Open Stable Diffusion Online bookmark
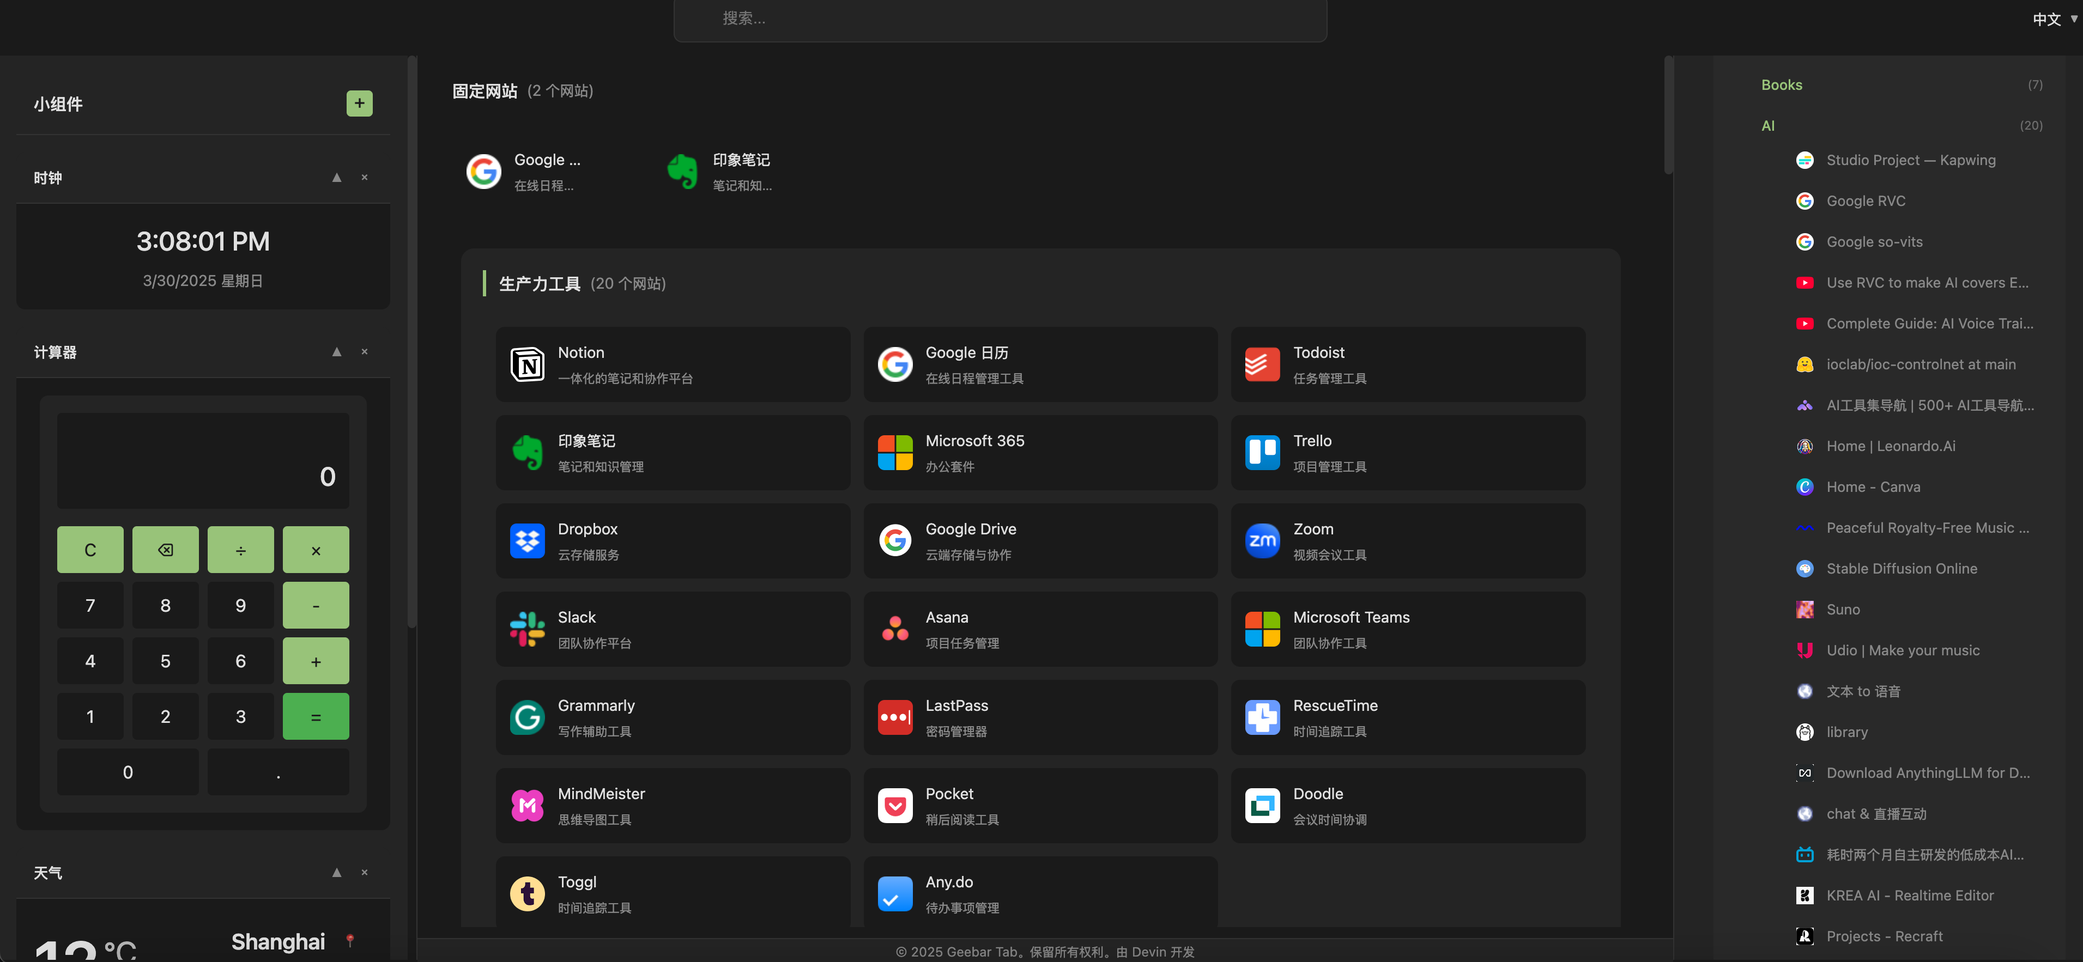The height and width of the screenshot is (962, 2083). click(x=1901, y=568)
